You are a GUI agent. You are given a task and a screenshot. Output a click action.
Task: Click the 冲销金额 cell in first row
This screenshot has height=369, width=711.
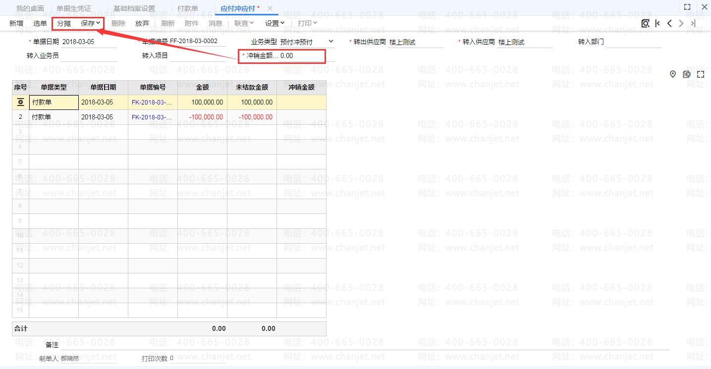(x=301, y=103)
